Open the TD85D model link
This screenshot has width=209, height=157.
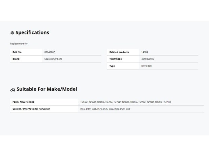pyautogui.click(x=133, y=102)
